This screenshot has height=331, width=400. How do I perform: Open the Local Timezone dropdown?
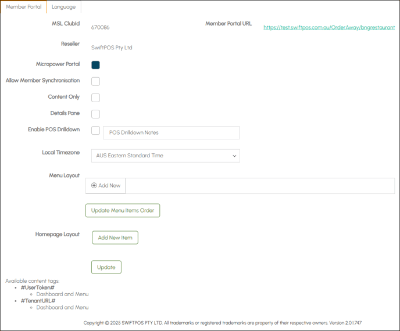pyautogui.click(x=166, y=156)
